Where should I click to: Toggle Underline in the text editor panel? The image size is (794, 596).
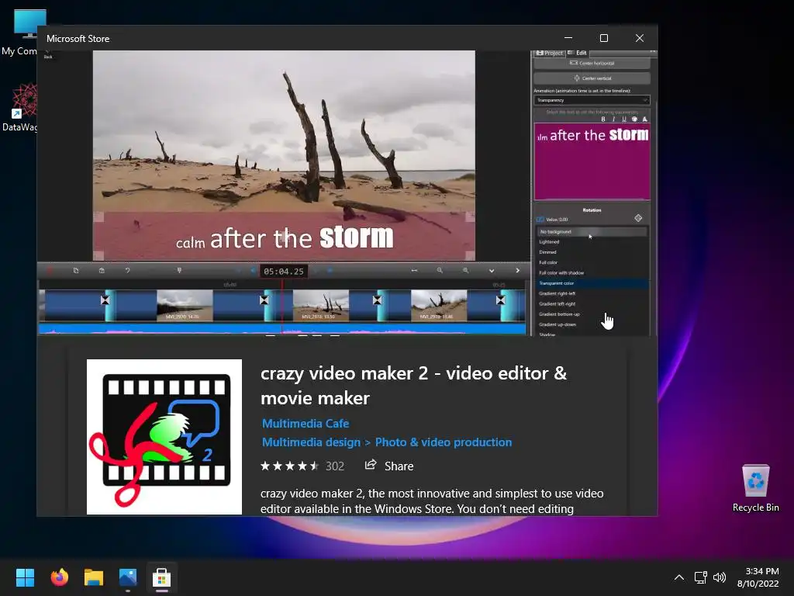[x=624, y=119]
